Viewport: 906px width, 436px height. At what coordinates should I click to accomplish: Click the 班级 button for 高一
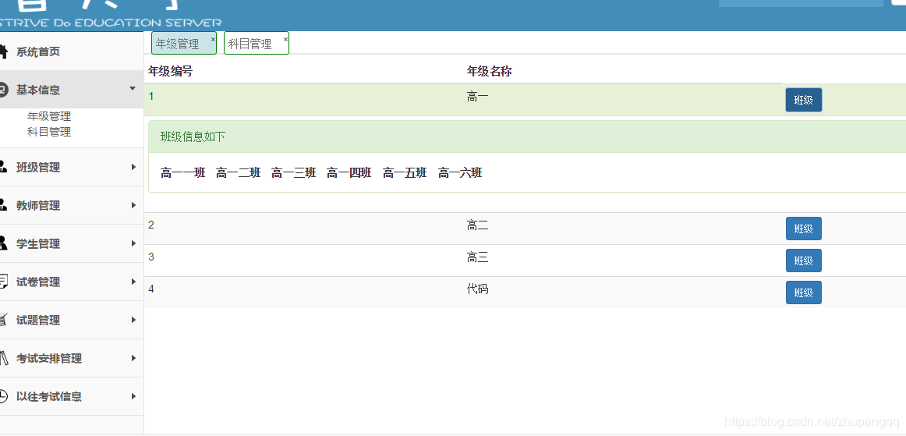click(x=803, y=100)
